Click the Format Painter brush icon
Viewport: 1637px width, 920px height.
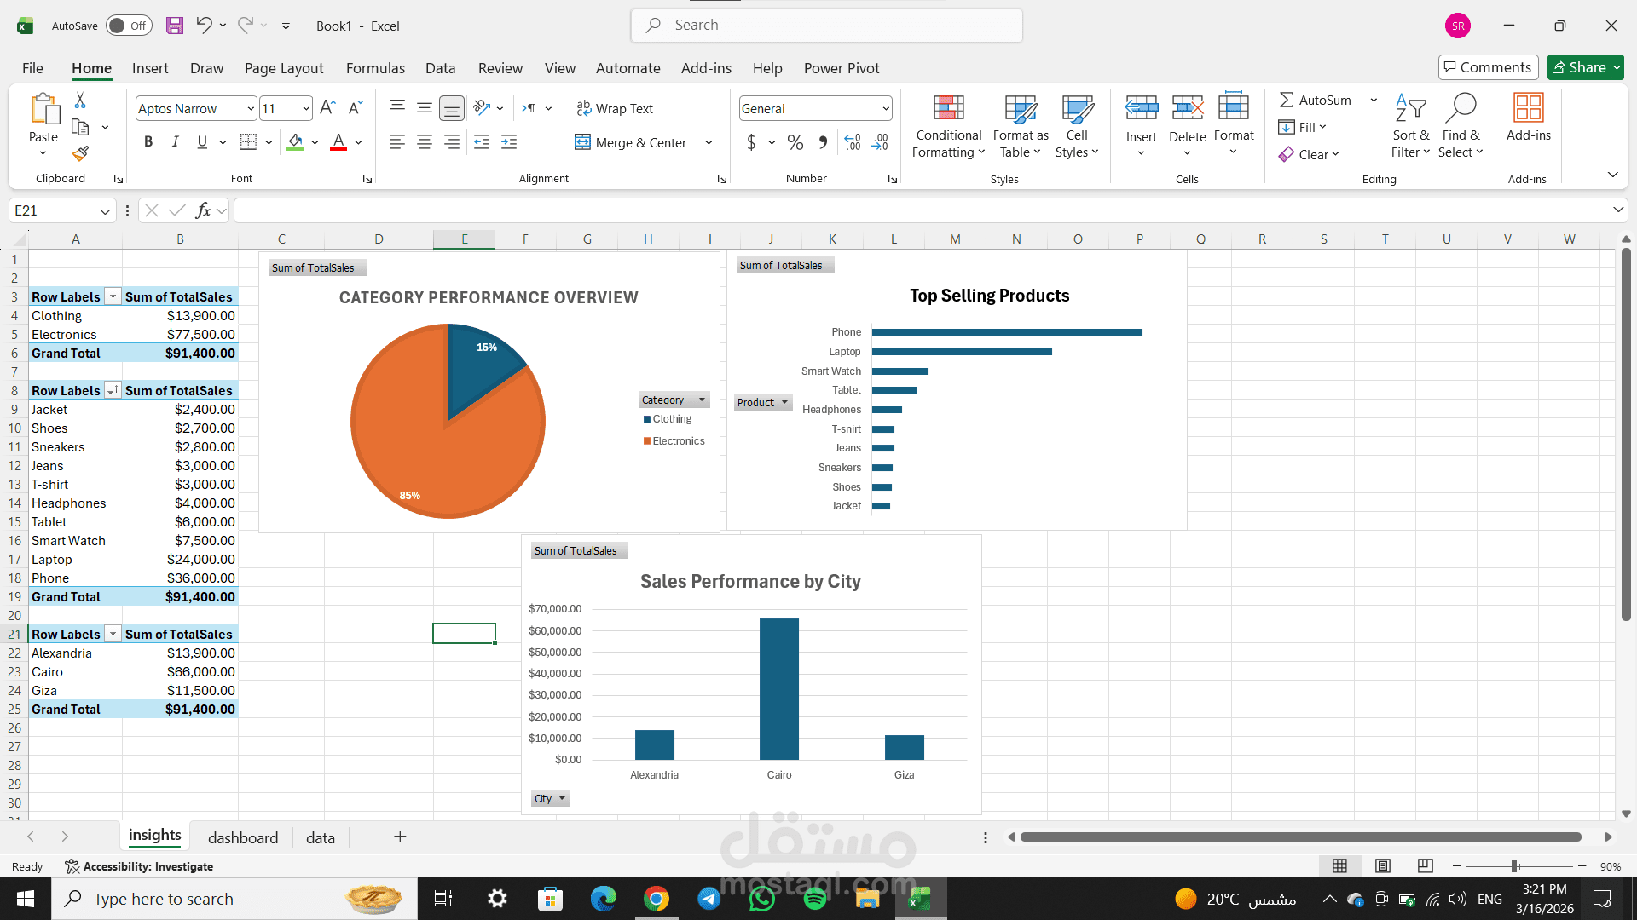coord(80,153)
